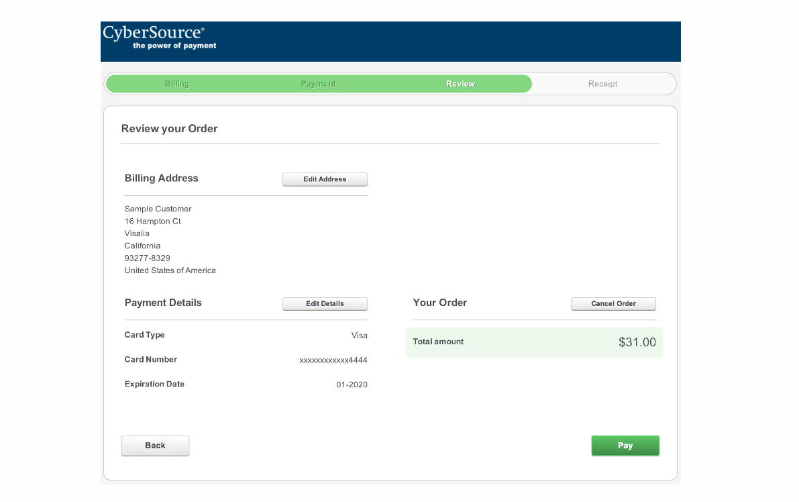Click the United States of America line
Image resolution: width=799 pixels, height=502 pixels.
pyautogui.click(x=170, y=270)
